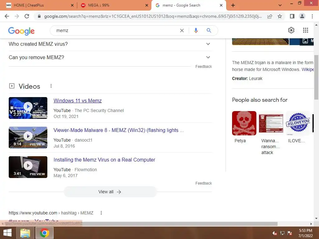The width and height of the screenshot is (319, 239).
Task: Open Windows Start menu
Action: 7,233
